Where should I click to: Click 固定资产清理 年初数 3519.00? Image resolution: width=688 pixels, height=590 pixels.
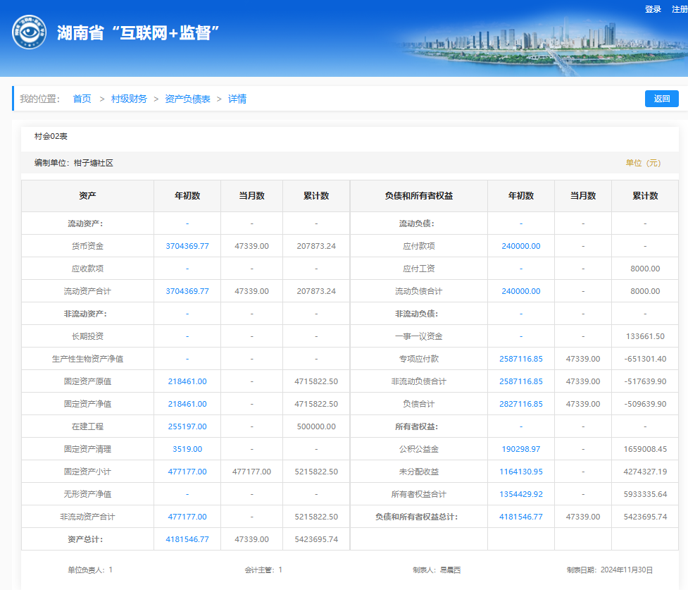coord(187,449)
